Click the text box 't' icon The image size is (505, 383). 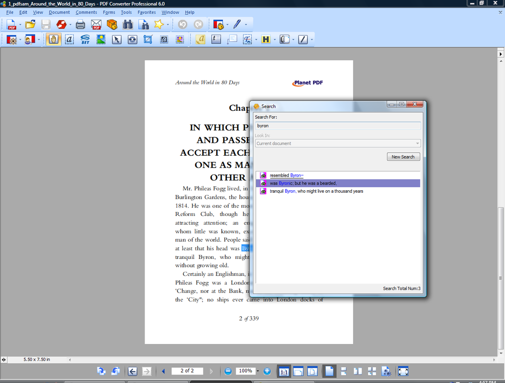[216, 40]
